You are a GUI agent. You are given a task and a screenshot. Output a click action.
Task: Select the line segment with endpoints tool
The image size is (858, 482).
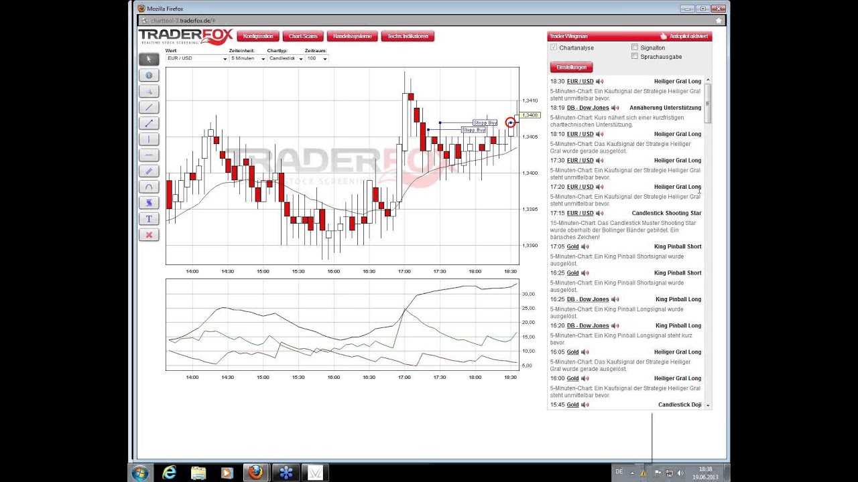click(x=149, y=123)
